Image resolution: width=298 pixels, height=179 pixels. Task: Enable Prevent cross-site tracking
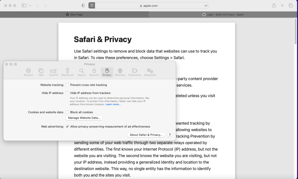tap(67, 85)
